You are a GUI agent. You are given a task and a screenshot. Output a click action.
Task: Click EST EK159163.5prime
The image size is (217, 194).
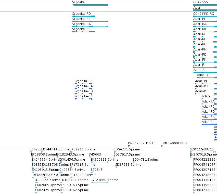tap(75, 185)
